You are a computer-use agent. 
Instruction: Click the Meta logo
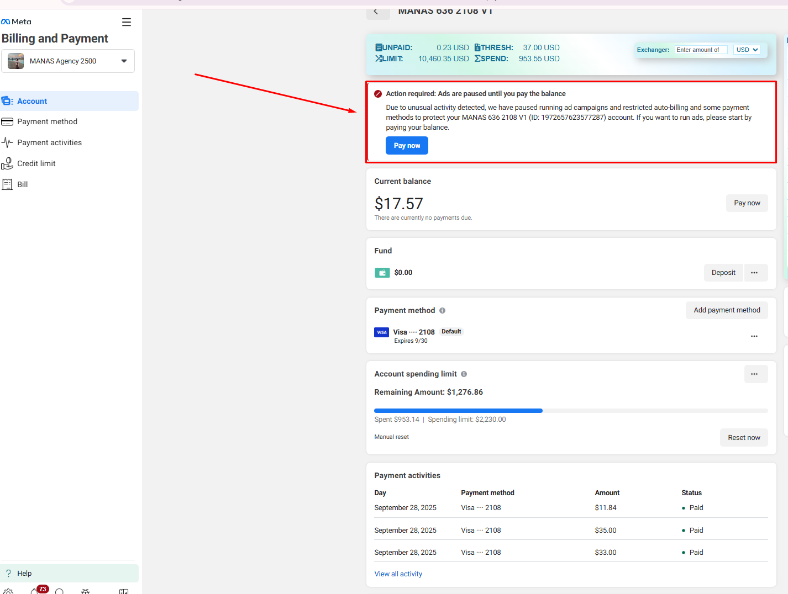click(x=16, y=22)
